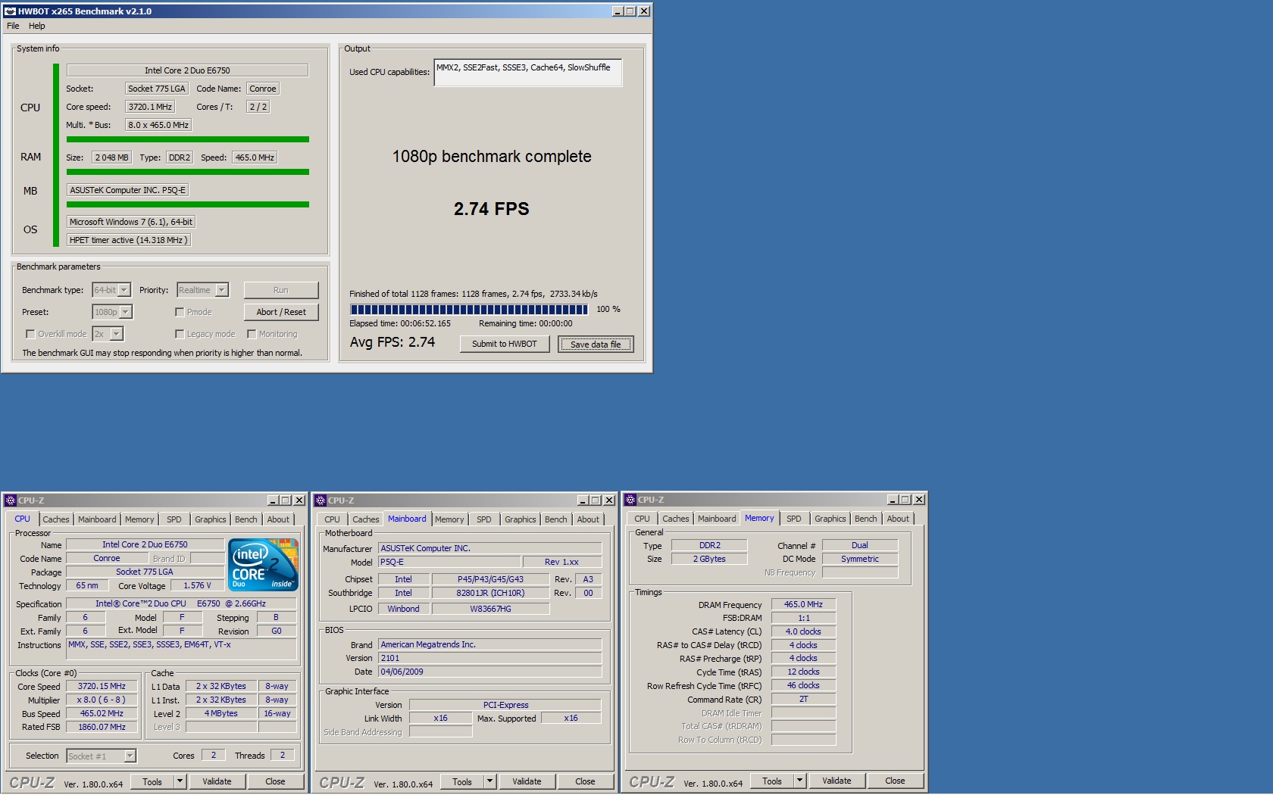Click the benchmark progress bar
The width and height of the screenshot is (1273, 795).
(468, 310)
